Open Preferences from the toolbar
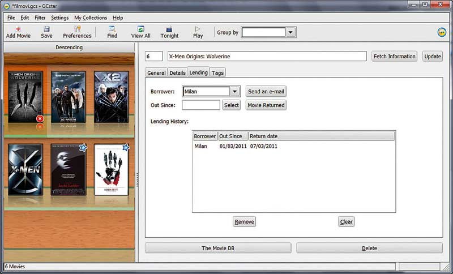 [77, 29]
